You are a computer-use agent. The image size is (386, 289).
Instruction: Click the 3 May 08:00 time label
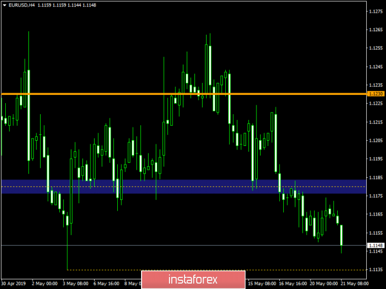(75, 284)
